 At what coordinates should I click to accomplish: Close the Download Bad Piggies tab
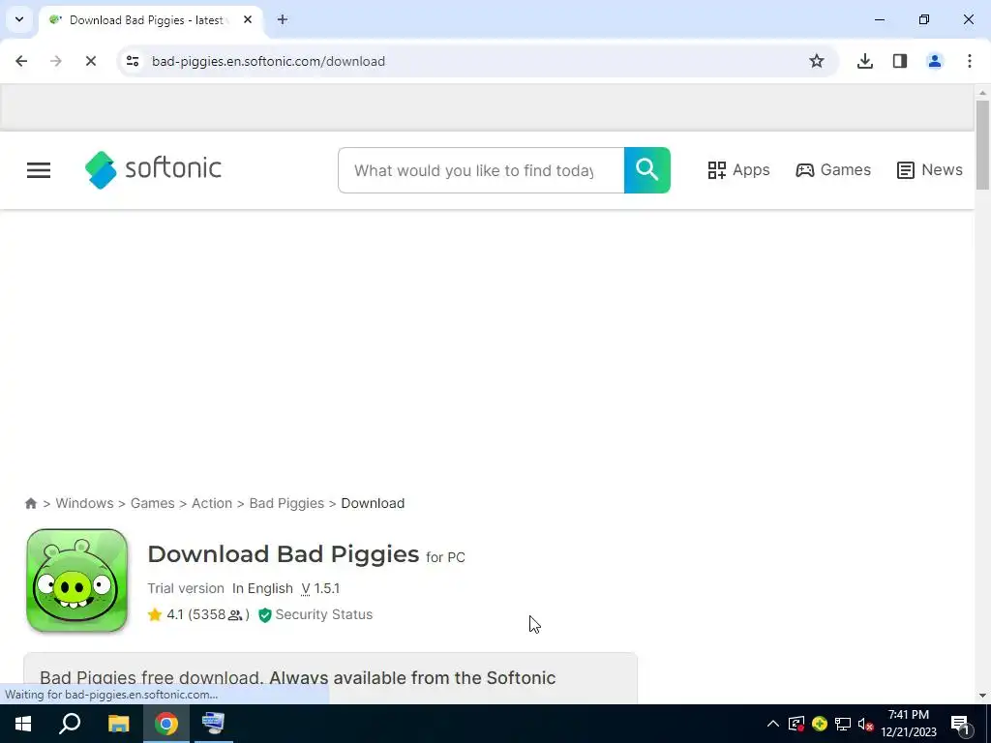click(248, 19)
